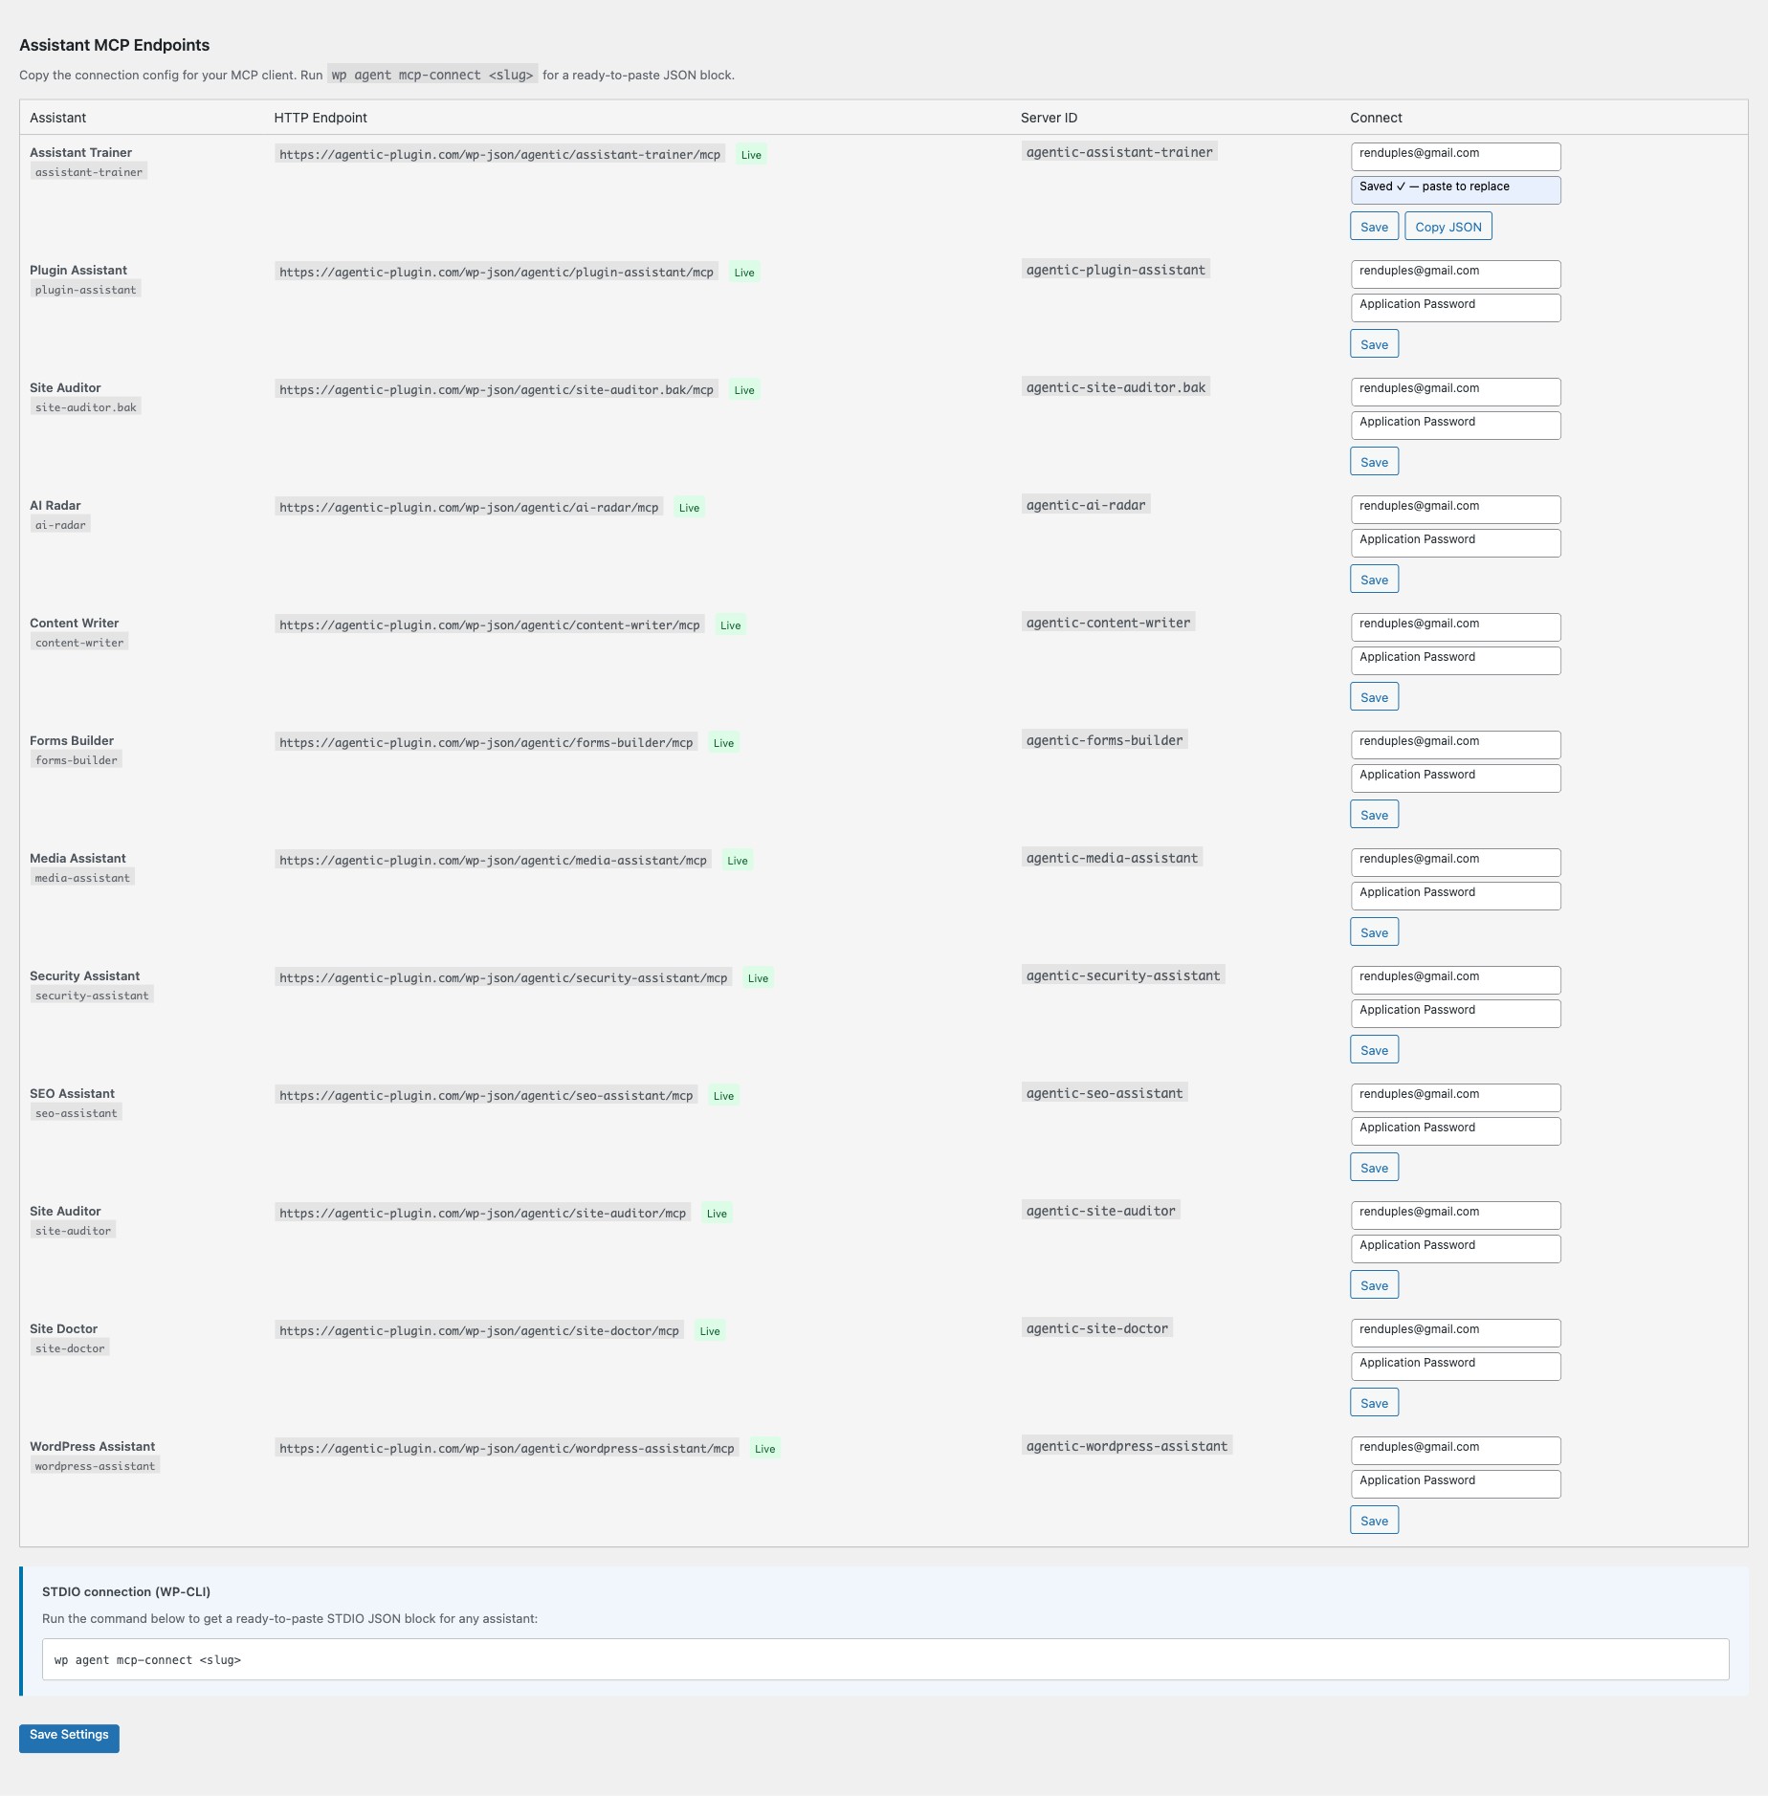This screenshot has width=1768, height=1796.
Task: Click the Live badge next to AI Radar endpoint
Action: click(x=691, y=507)
